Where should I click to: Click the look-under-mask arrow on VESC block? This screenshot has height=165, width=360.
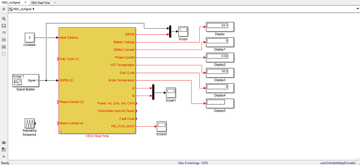coord(61,131)
